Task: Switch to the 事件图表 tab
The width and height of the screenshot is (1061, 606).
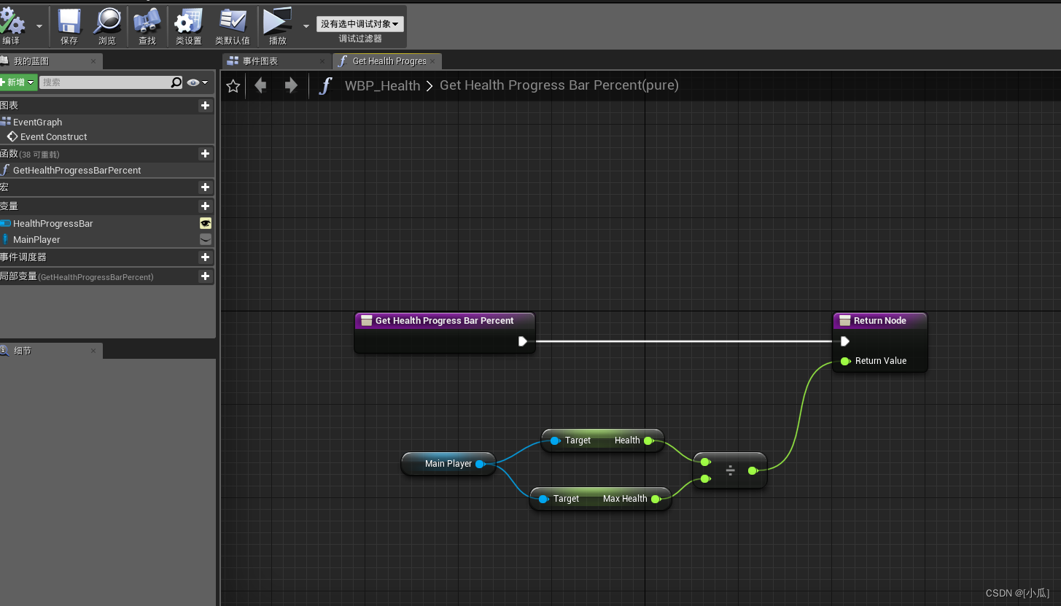Action: [260, 61]
